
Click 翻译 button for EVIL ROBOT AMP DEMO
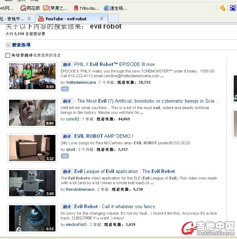tap(67, 136)
